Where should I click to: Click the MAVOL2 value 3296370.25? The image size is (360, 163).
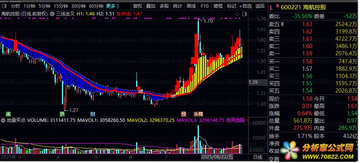coord(162,120)
